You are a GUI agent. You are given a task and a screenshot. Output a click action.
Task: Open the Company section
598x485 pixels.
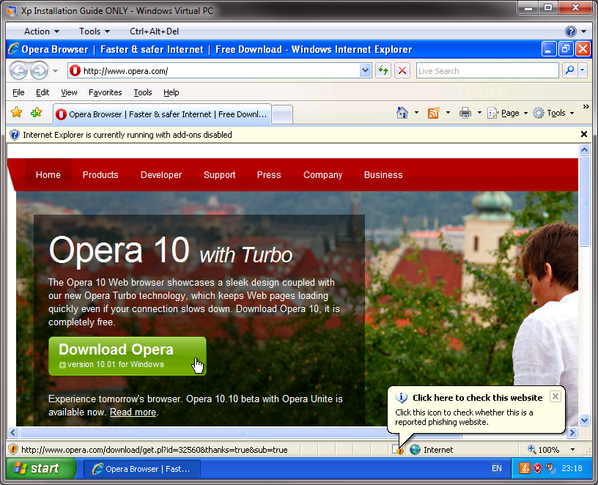click(x=322, y=175)
